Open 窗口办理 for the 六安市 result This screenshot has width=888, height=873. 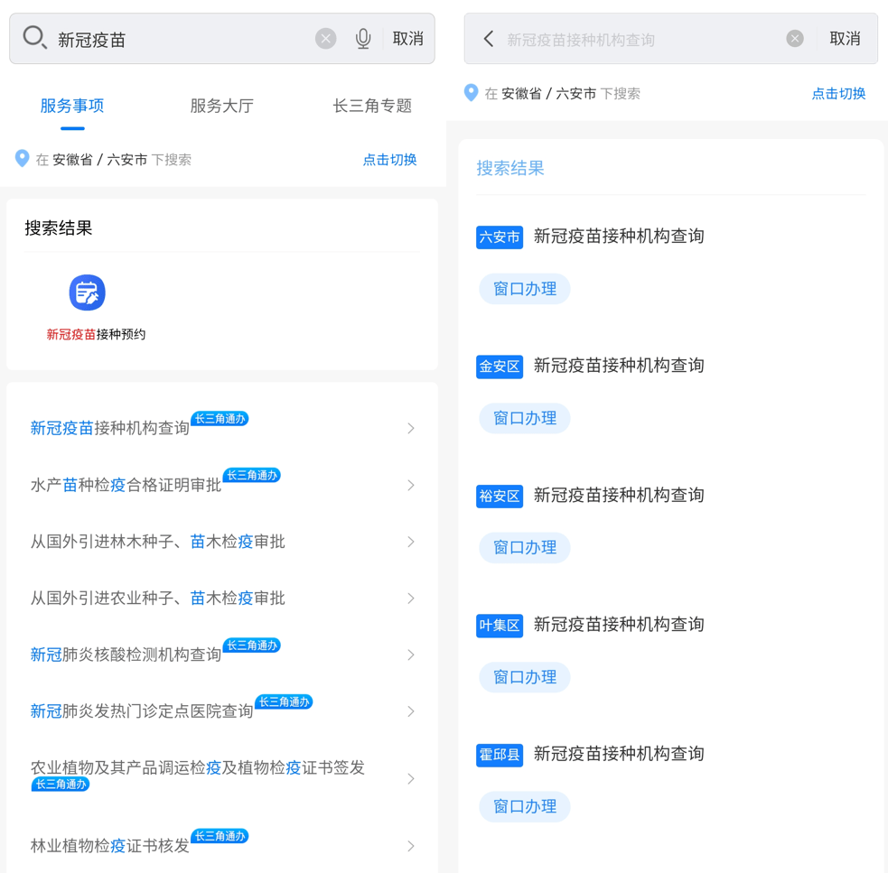[x=524, y=289]
